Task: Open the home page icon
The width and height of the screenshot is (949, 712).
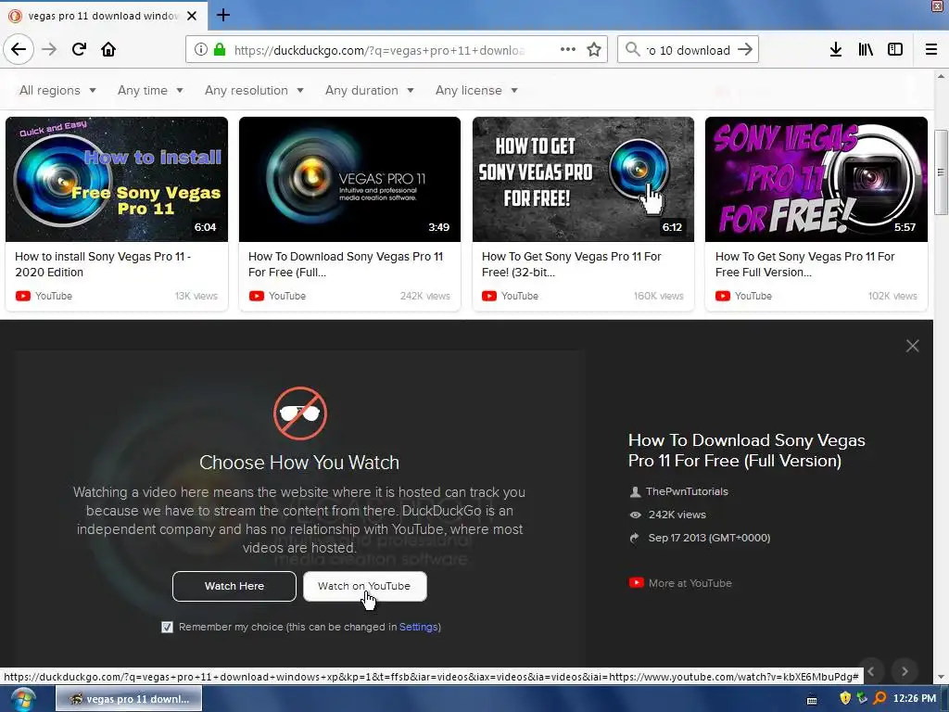Action: tap(108, 49)
